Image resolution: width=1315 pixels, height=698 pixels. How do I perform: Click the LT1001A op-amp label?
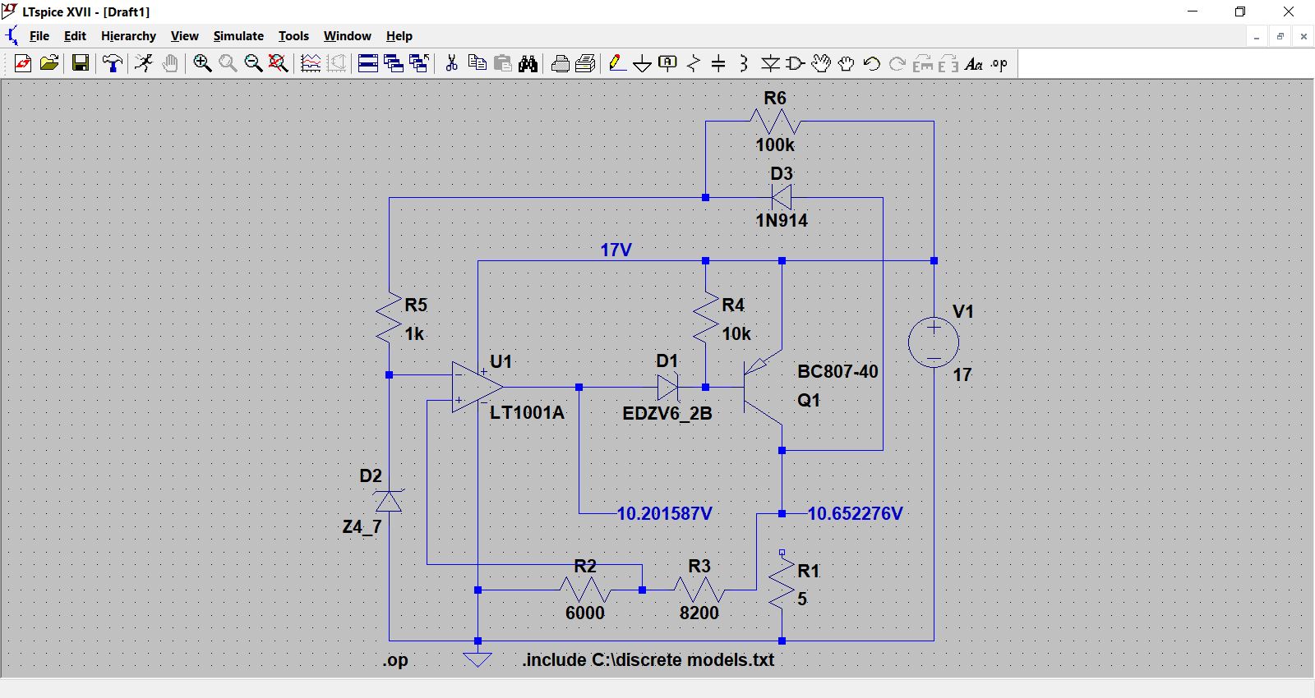[x=527, y=413]
